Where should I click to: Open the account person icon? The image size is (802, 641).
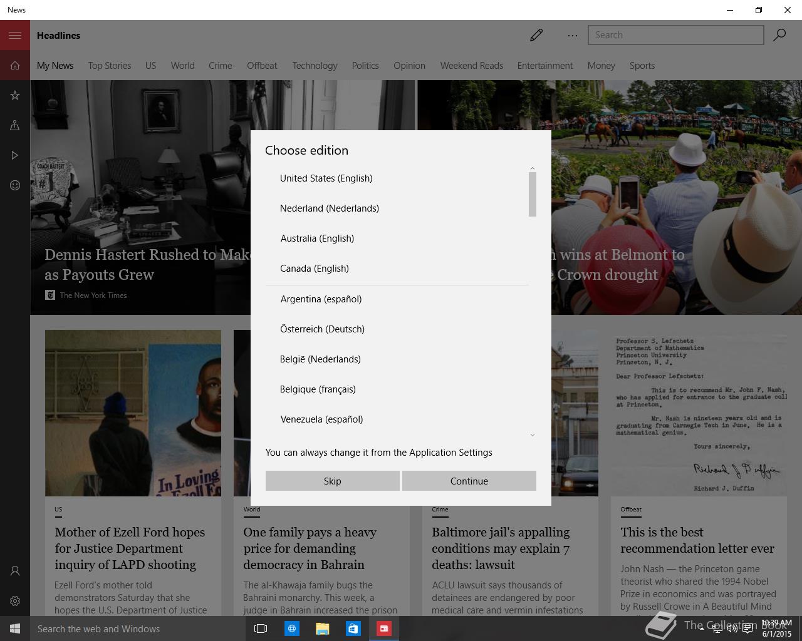tap(15, 571)
